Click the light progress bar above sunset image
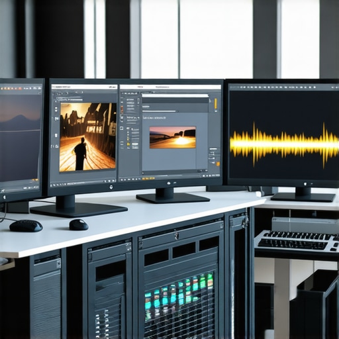The height and width of the screenshot is (339, 339). 159,111
